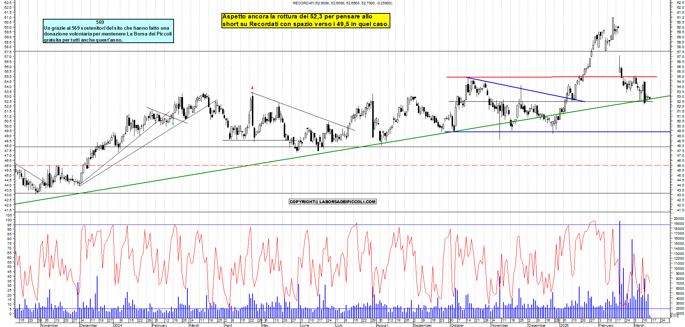Click the October month label
The height and width of the screenshot is (327, 685).
[x=457, y=325]
